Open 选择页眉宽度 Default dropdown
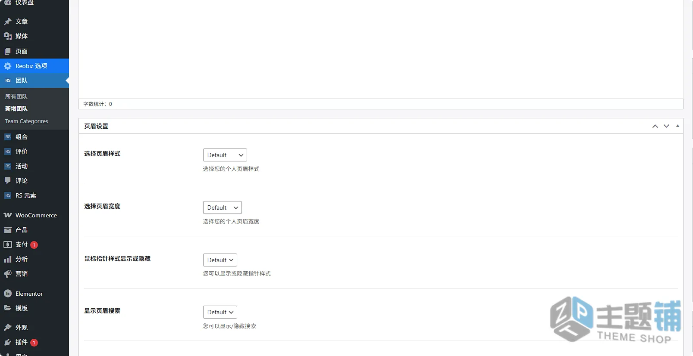This screenshot has height=356, width=693. click(223, 207)
